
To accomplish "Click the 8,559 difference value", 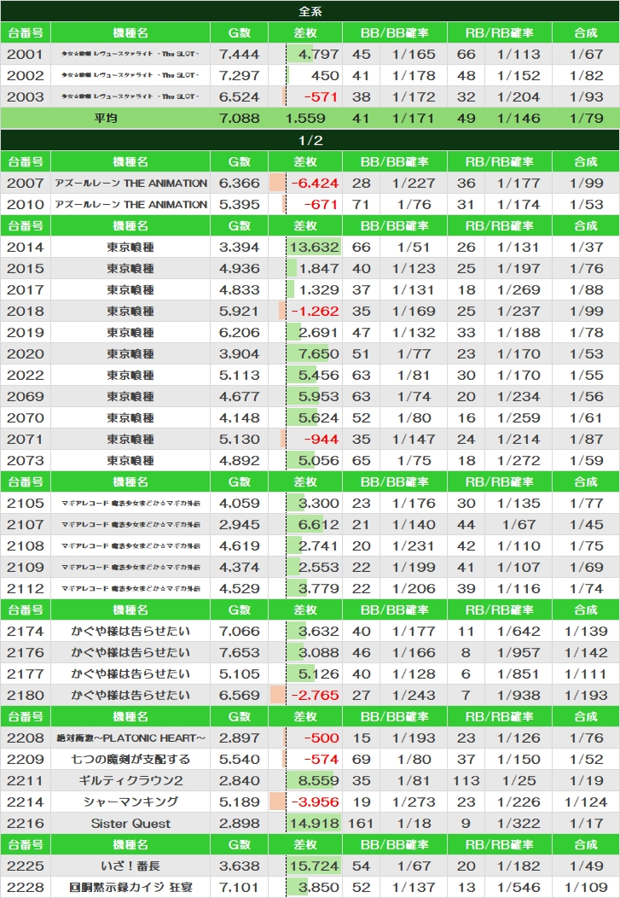I will [x=319, y=780].
